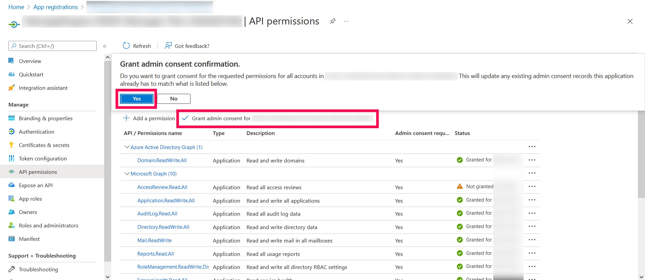645x280 pixels.
Task: Select Certificates & secrets in the sidebar
Action: [x=44, y=145]
